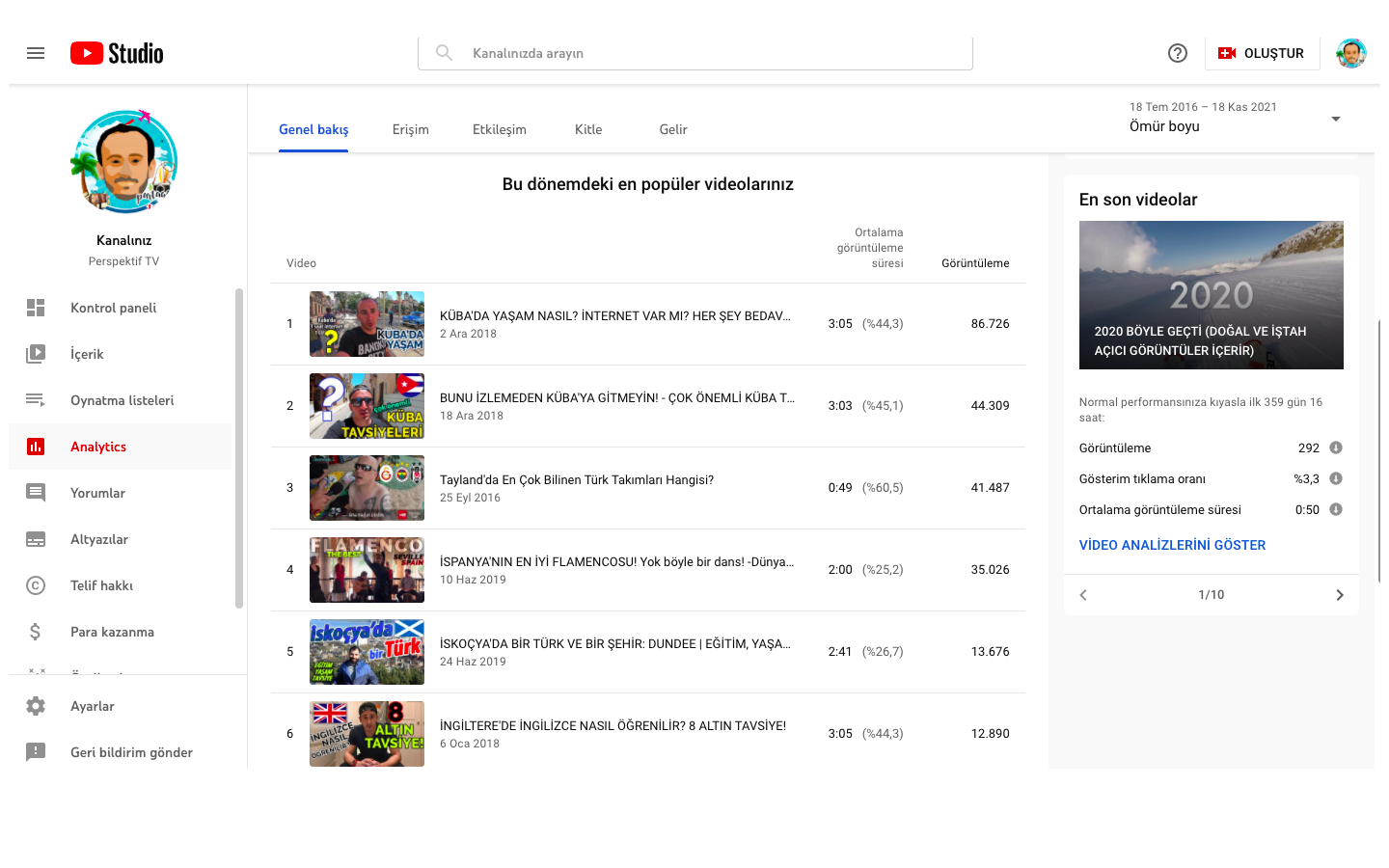Open İçerik in the sidebar
The width and height of the screenshot is (1389, 868).
tap(121, 354)
